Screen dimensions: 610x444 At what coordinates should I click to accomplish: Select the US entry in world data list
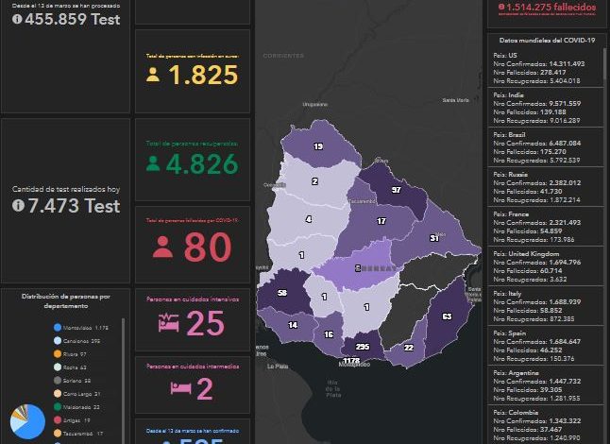pos(543,69)
